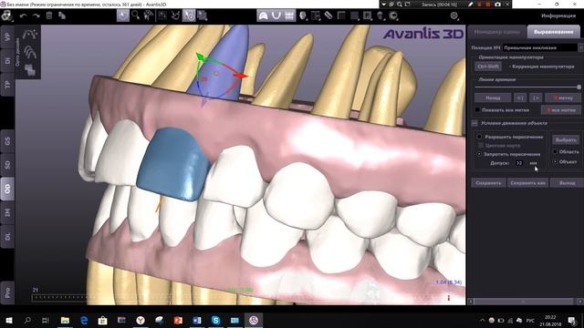This screenshot has height=328, width=584.
Task: Click the delete mark (X метку) button
Action: click(563, 97)
